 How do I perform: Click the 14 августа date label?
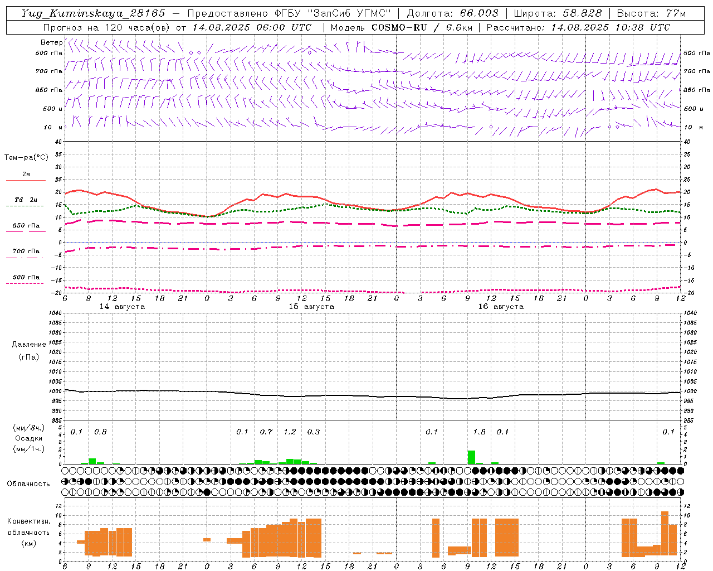click(122, 307)
